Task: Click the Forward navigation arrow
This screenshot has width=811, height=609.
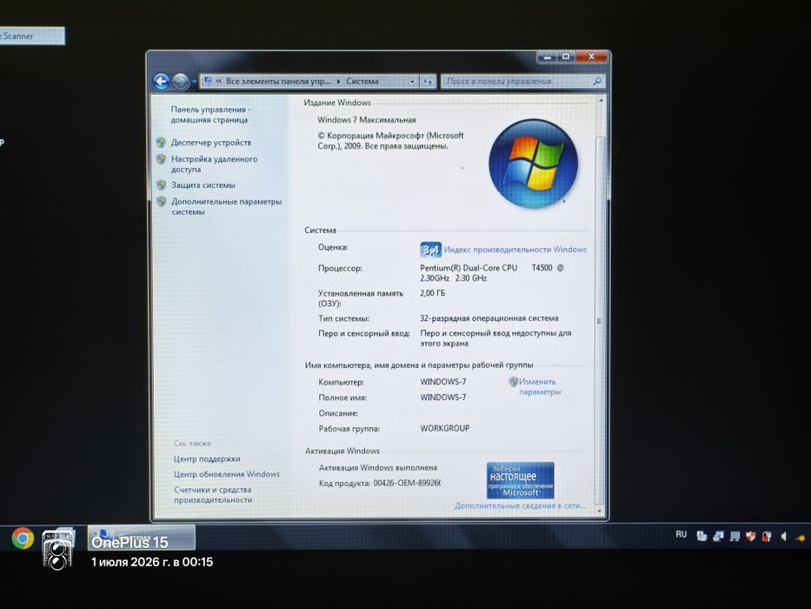Action: click(x=181, y=81)
